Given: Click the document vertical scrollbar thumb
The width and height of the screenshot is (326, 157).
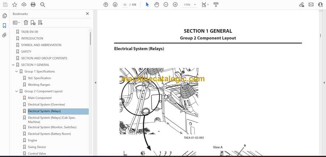Looking at the screenshot, I should 320,36.
